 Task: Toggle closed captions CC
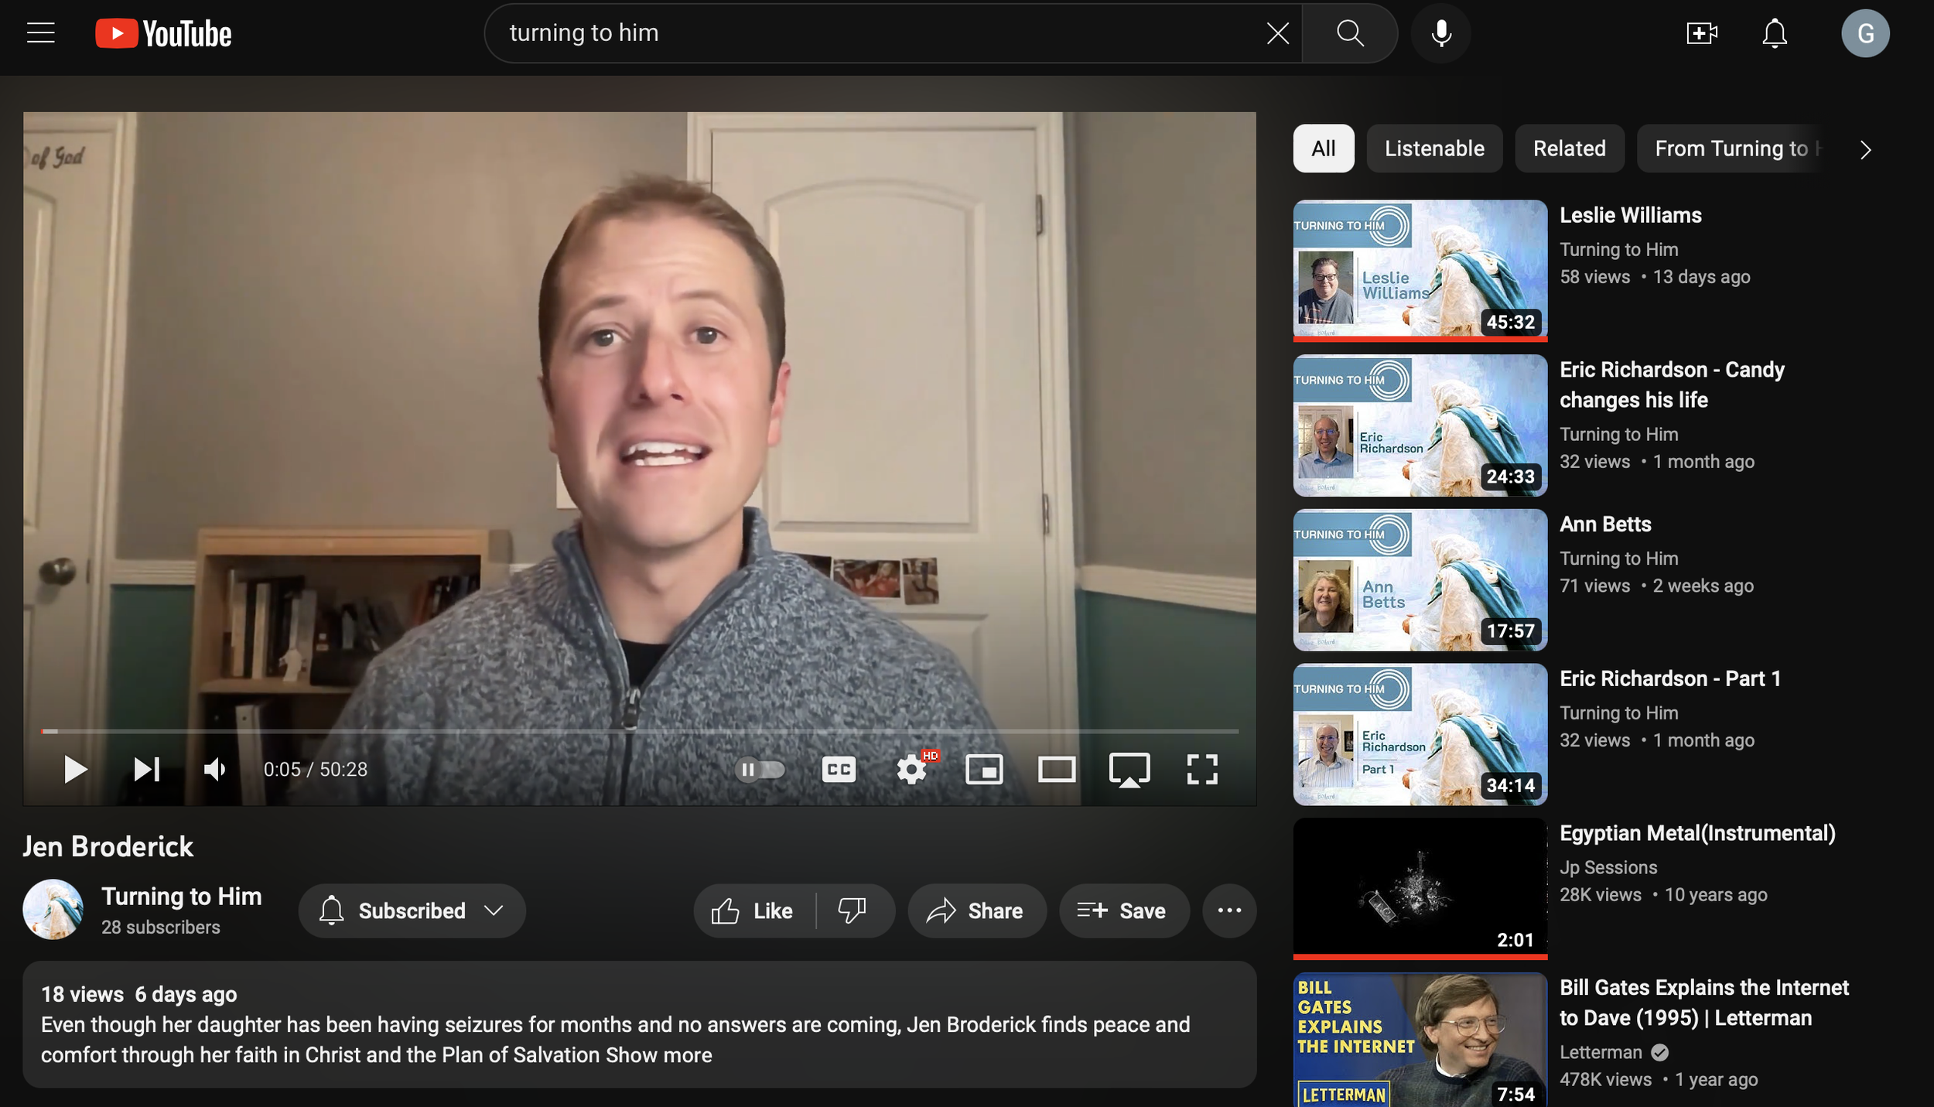point(839,769)
